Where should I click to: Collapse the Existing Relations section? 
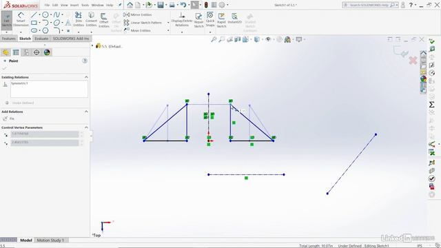point(86,77)
